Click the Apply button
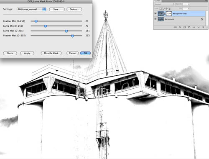 click(27, 53)
